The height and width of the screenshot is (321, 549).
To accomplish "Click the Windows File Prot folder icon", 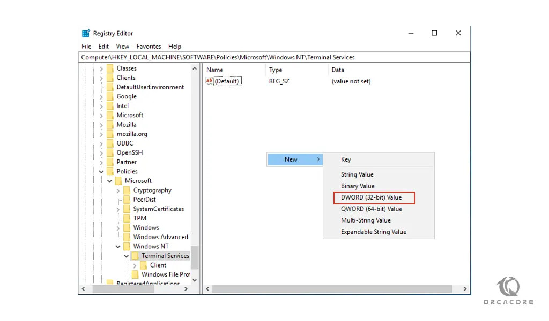I will pyautogui.click(x=135, y=274).
